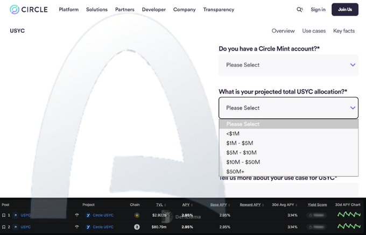Click the Join Us button
The width and height of the screenshot is (366, 235).
(345, 10)
